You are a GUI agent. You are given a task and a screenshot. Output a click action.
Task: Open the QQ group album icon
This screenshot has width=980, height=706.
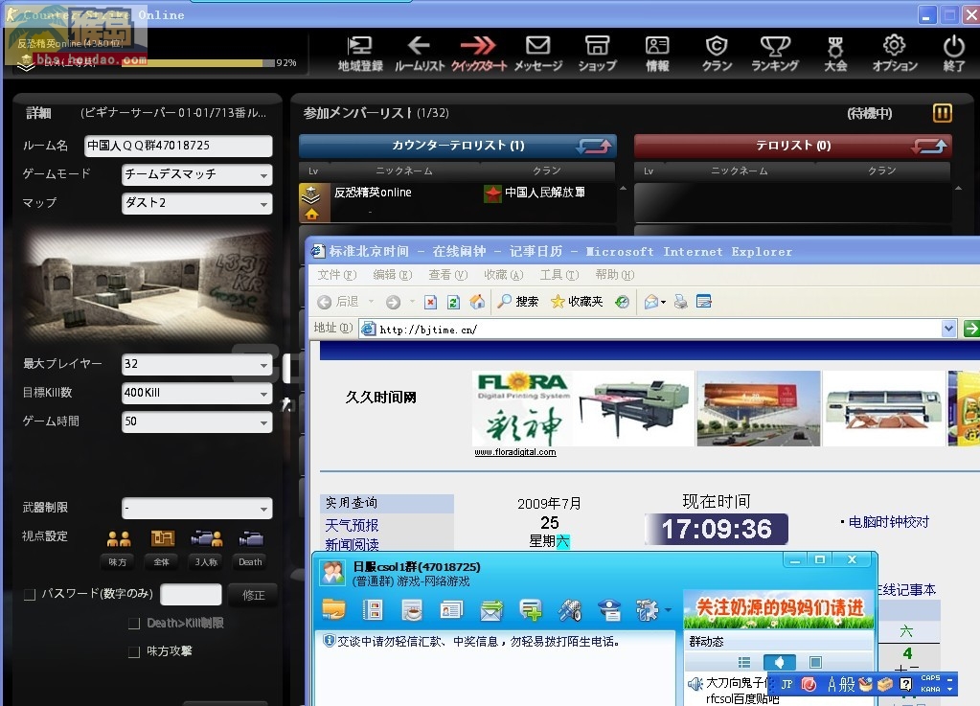pyautogui.click(x=373, y=609)
